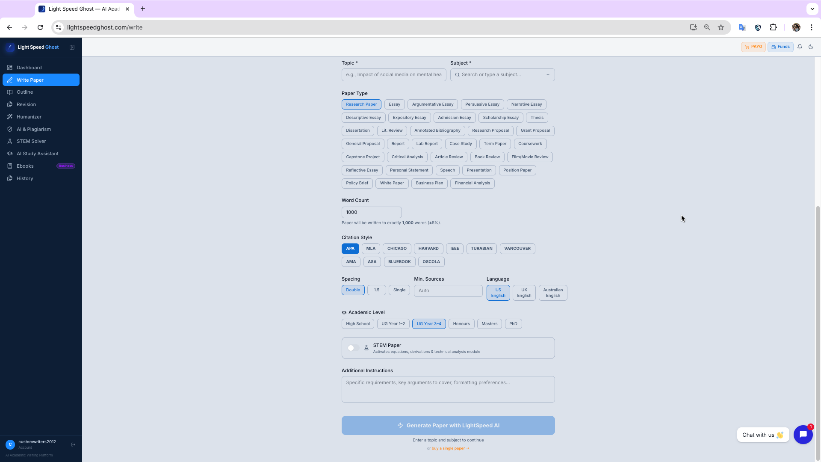The height and width of the screenshot is (462, 821).
Task: Open AI Study Assistant
Action: click(x=41, y=154)
